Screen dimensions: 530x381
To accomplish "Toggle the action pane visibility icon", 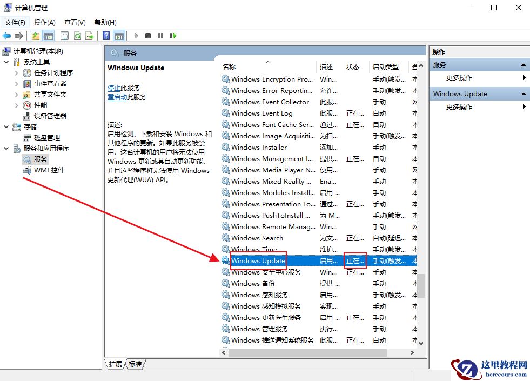I will [x=120, y=36].
